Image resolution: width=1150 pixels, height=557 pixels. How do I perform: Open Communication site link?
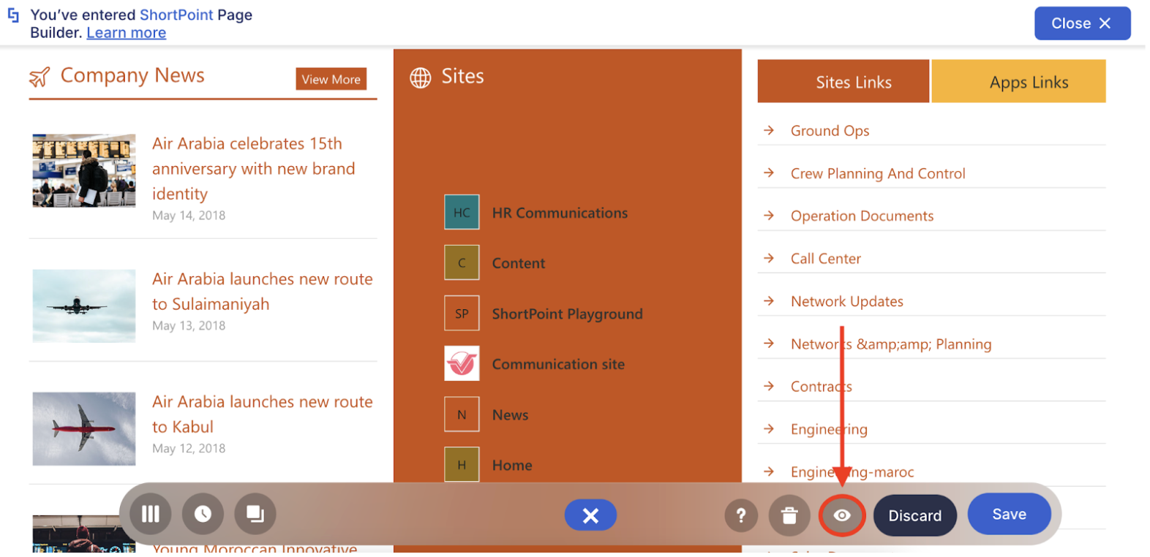[x=558, y=364]
